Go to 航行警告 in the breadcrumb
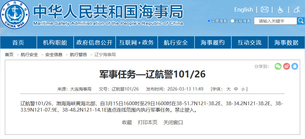Image resolution: width=305 pixels, height=139 pixels. point(79,55)
